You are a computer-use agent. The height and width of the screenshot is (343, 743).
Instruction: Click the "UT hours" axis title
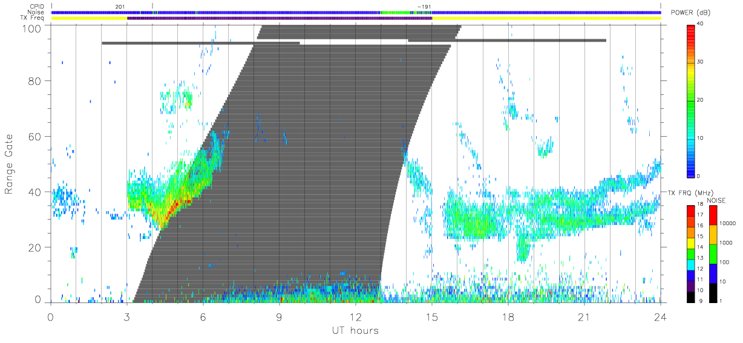[355, 330]
